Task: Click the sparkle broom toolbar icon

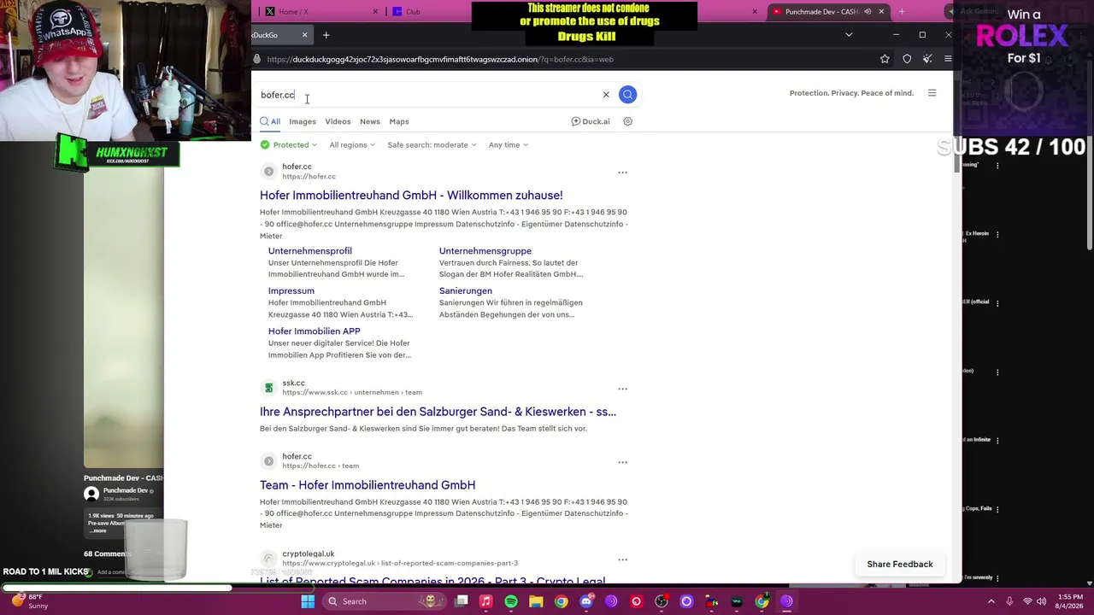Action: click(x=927, y=59)
